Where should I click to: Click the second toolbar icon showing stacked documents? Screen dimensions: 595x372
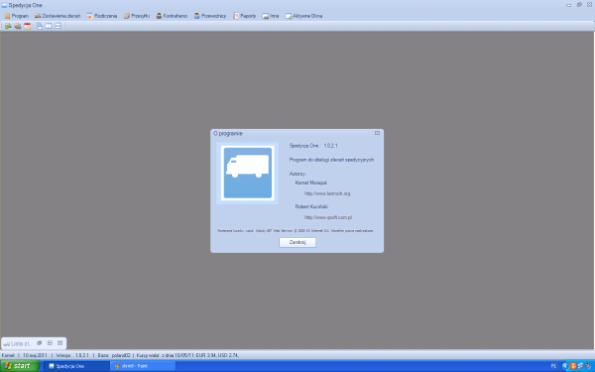18,26
